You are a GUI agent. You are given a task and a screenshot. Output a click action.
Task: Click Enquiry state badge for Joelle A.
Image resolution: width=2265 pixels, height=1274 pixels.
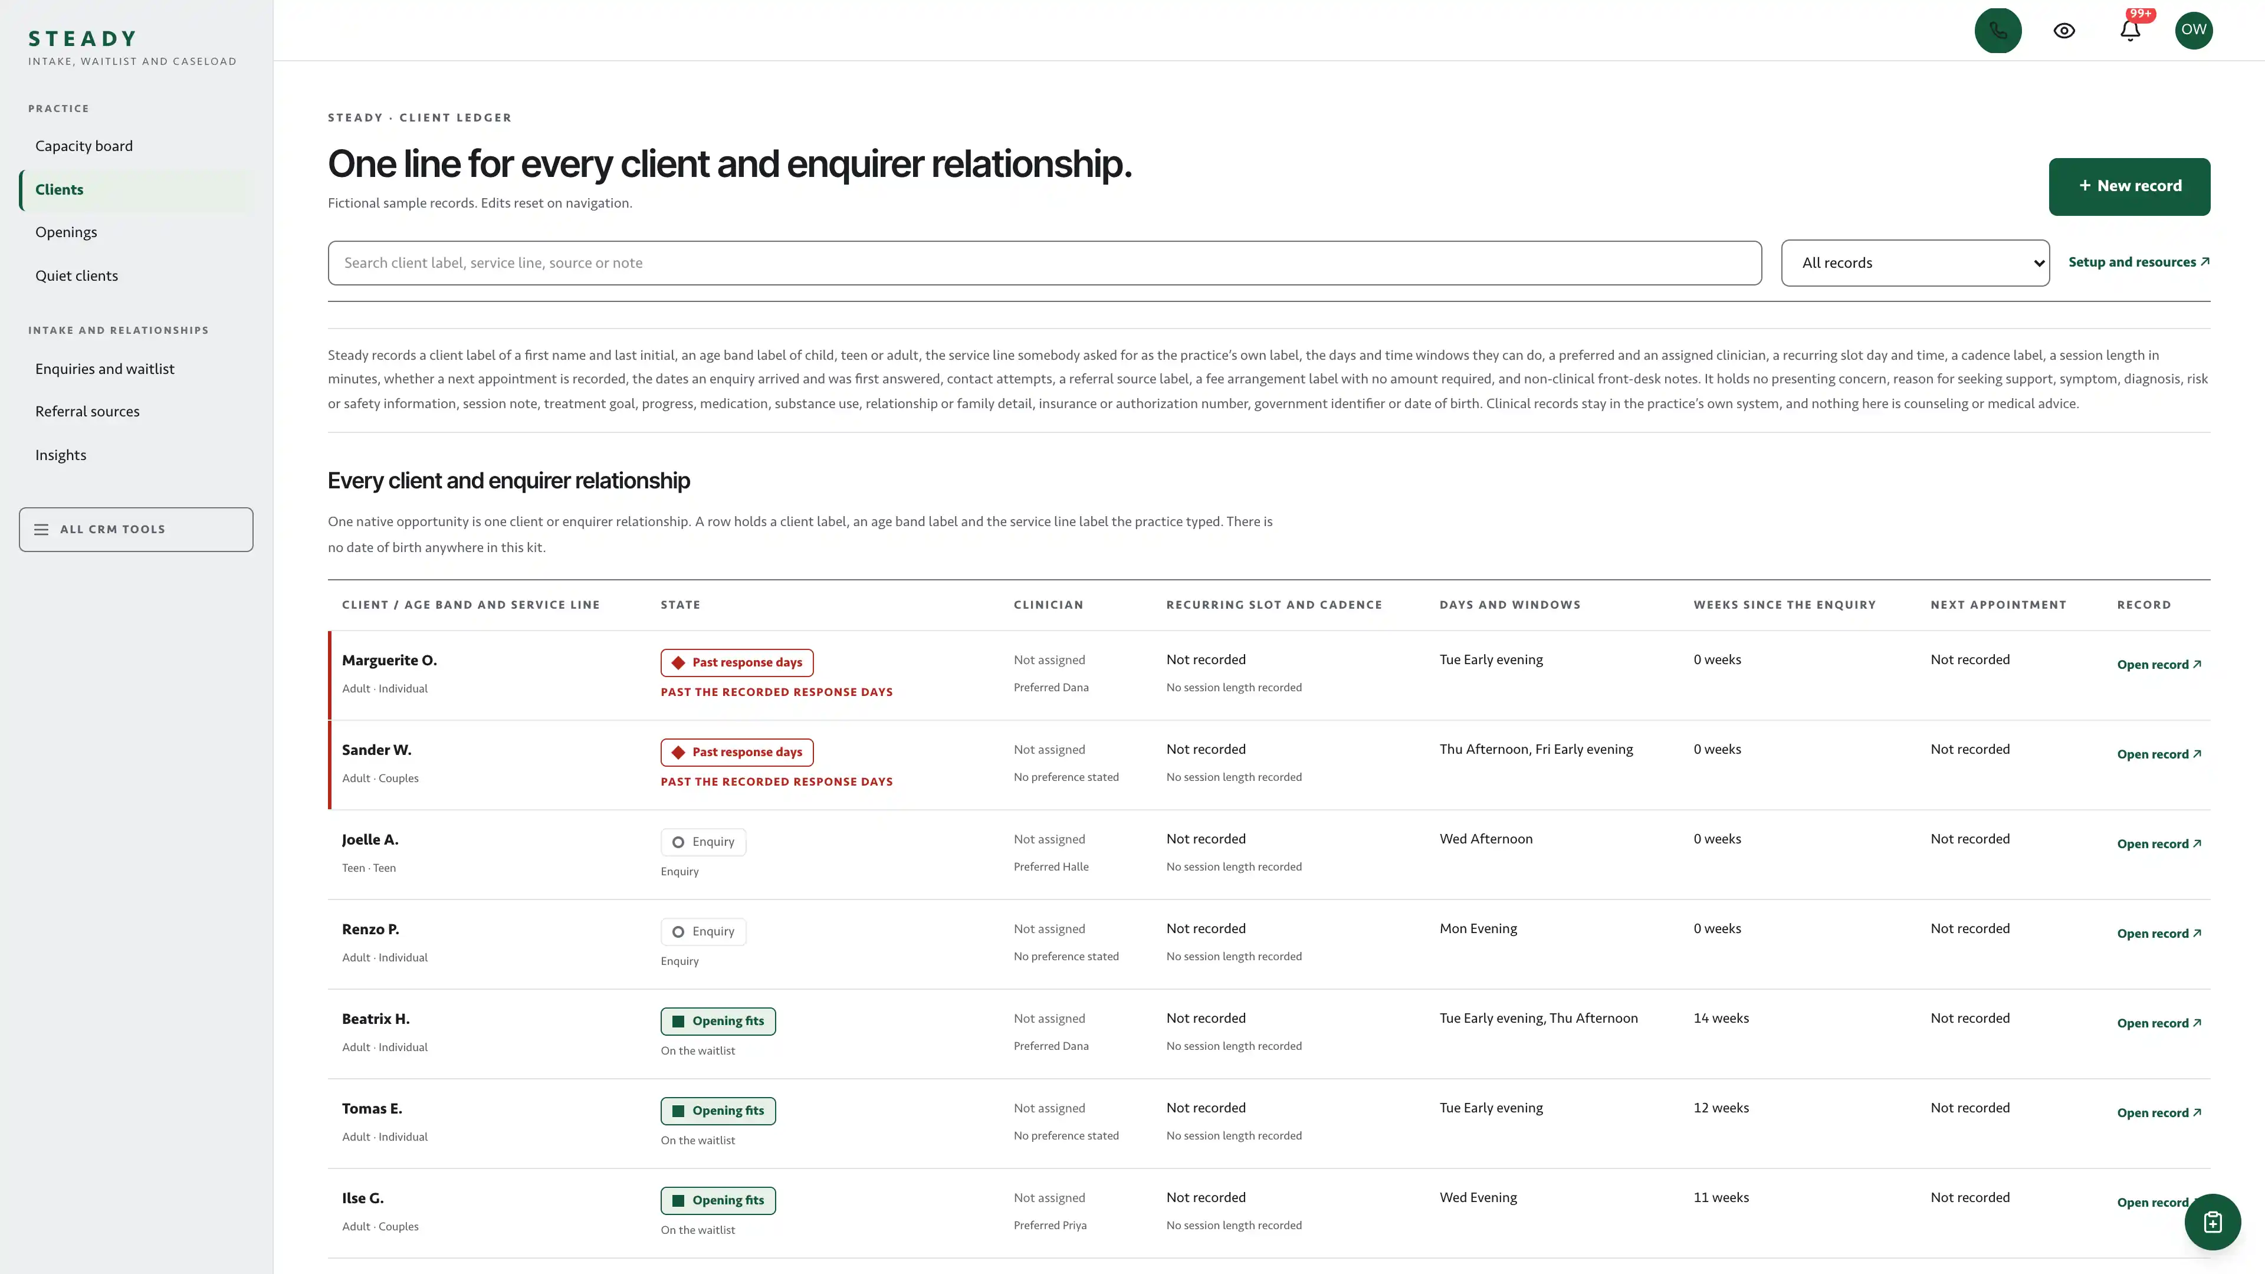[704, 842]
